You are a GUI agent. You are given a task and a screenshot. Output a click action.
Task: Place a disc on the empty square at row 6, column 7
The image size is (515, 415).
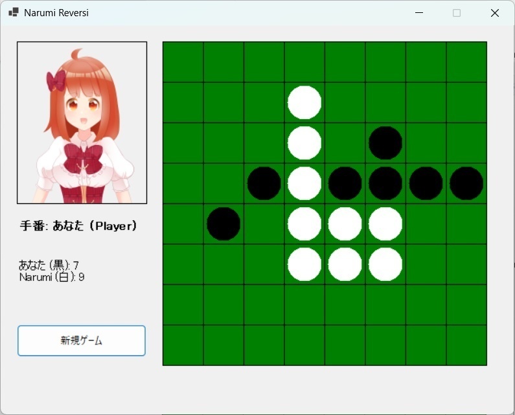point(426,264)
